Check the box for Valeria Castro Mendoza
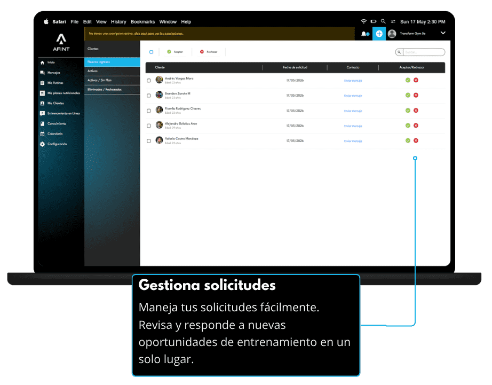Viewport: 492px width, 385px height. 149,141
